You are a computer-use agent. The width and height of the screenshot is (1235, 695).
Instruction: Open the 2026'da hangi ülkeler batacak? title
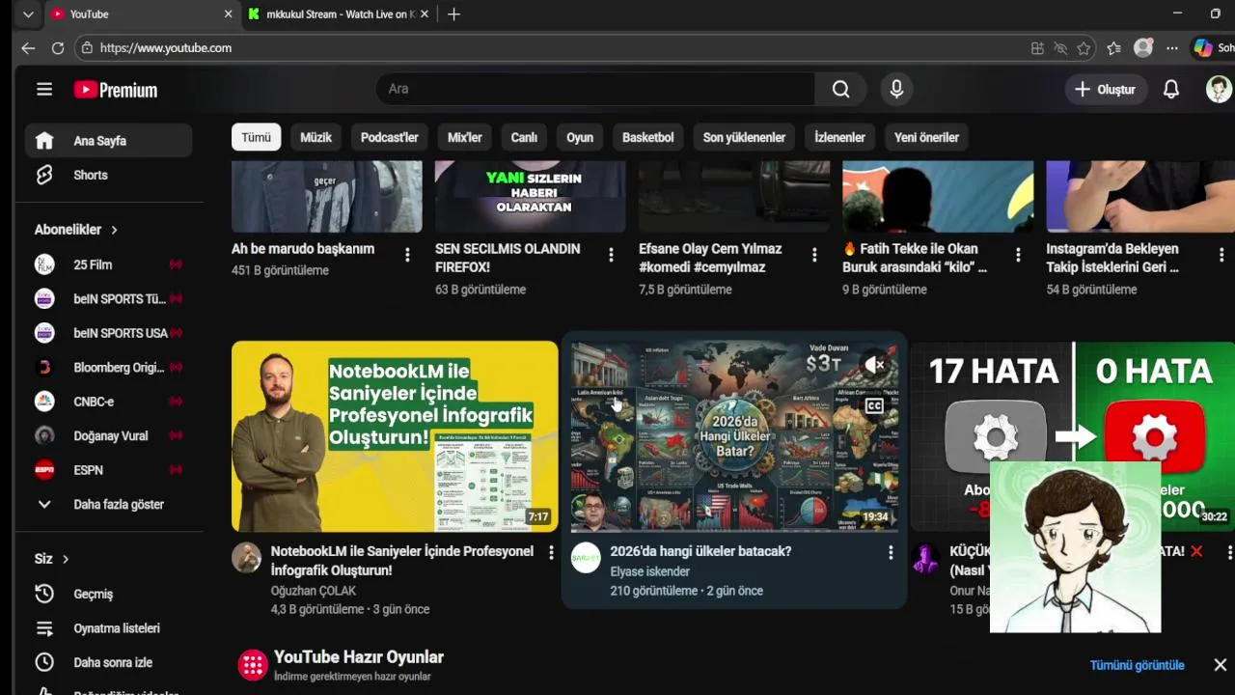[x=701, y=551]
